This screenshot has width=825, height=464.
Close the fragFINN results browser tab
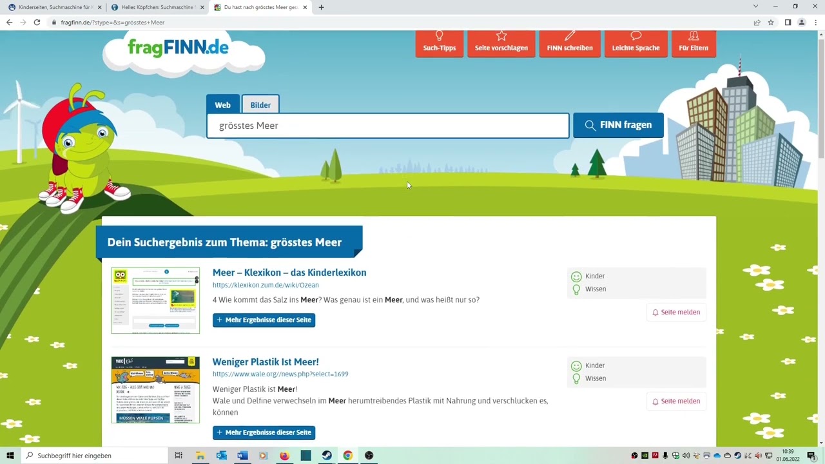click(x=306, y=7)
